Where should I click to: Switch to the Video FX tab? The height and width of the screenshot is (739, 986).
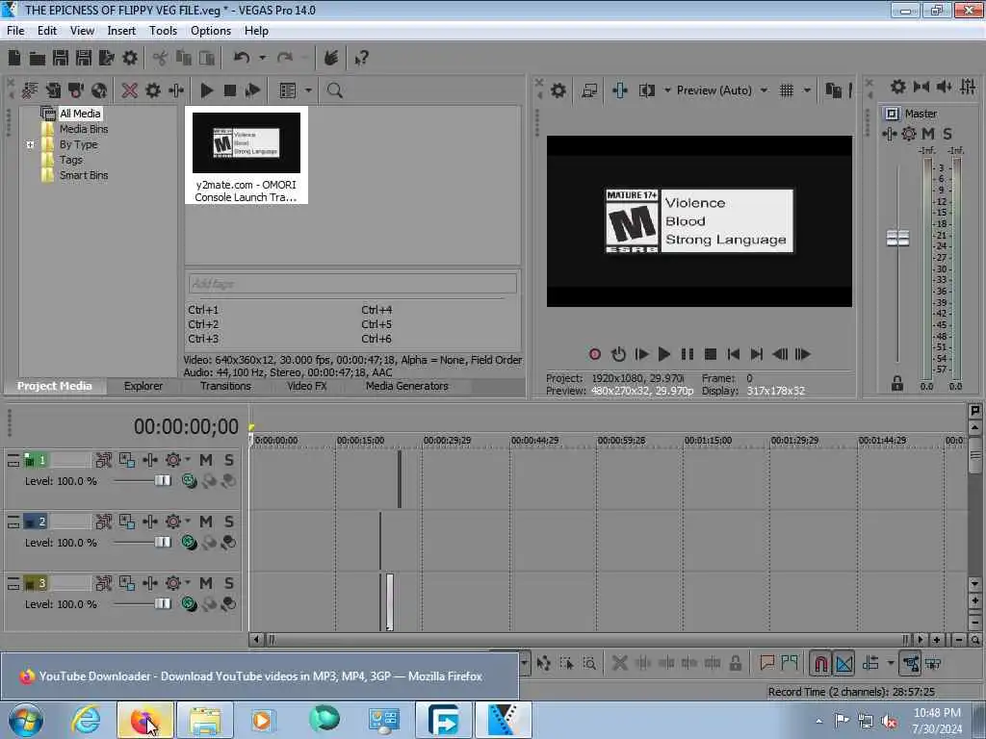pyautogui.click(x=307, y=386)
